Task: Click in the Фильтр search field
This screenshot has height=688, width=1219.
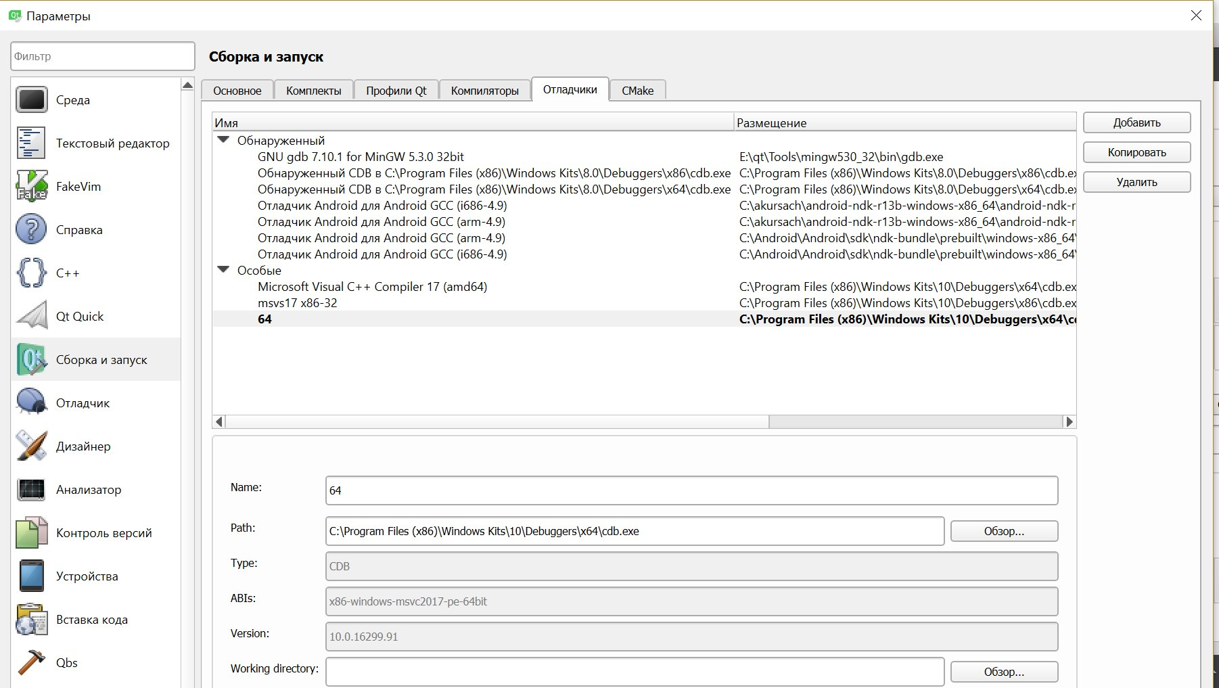Action: tap(103, 56)
